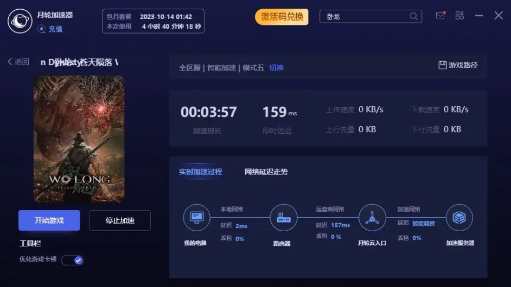Toggle the 优化游戏卡顿 switch
Image resolution: width=511 pixels, height=287 pixels.
pyautogui.click(x=72, y=260)
